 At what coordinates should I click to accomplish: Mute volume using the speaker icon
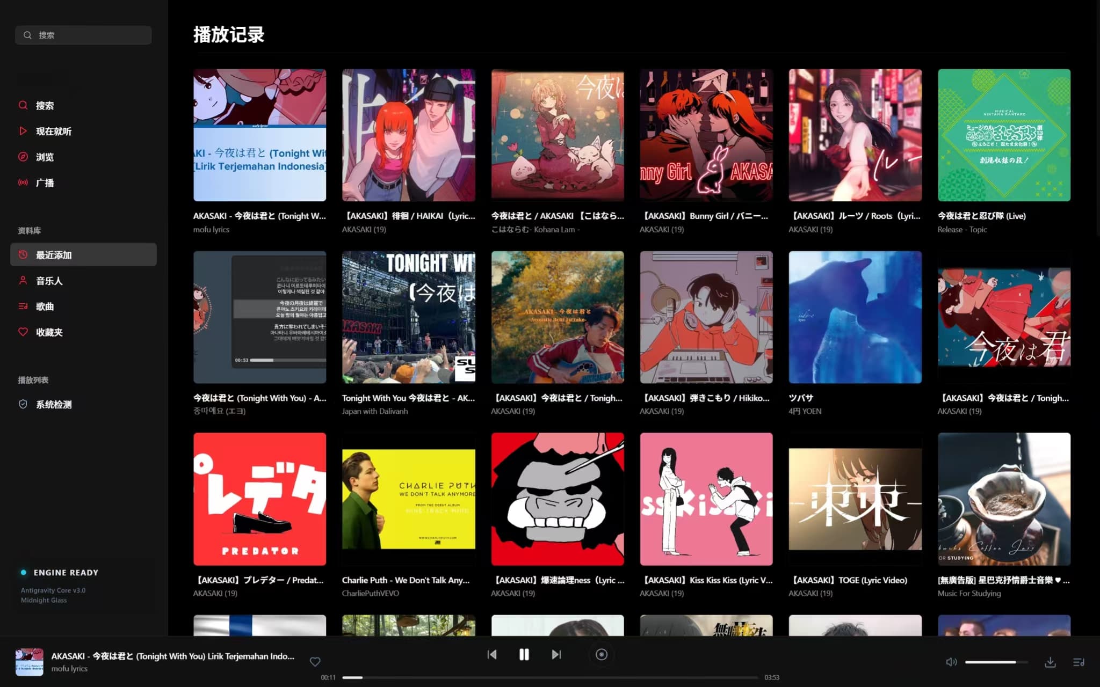coord(951,662)
